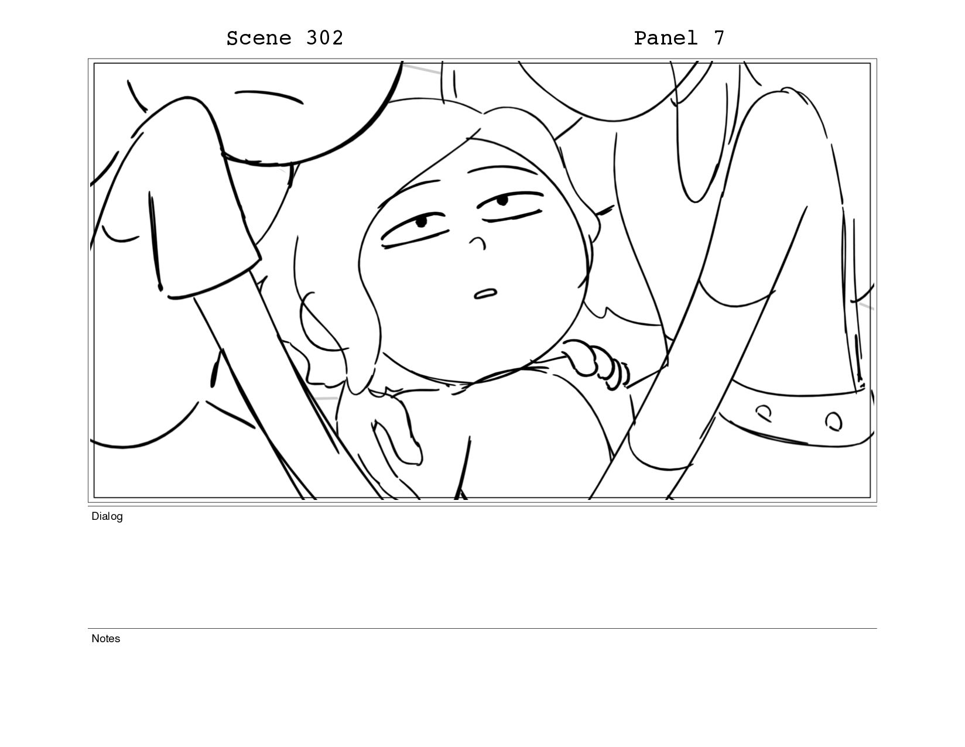Click the number "302" in the scene title

(x=324, y=38)
